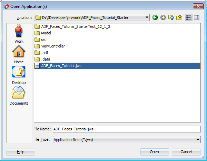Click the ADF_Faces_Tutorial.jws file icon
This screenshot has height=161, width=207.
37,66
